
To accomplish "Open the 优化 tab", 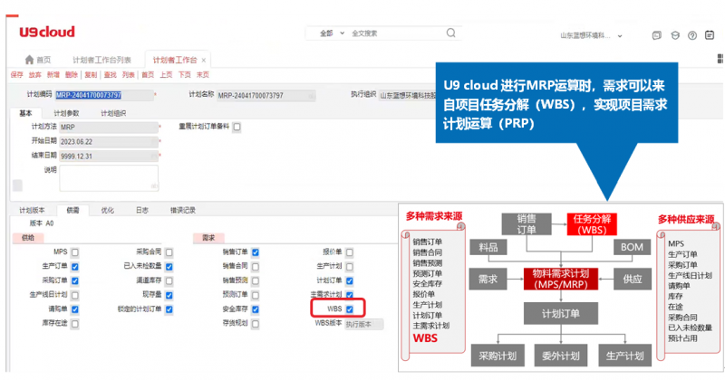I will coord(107,210).
